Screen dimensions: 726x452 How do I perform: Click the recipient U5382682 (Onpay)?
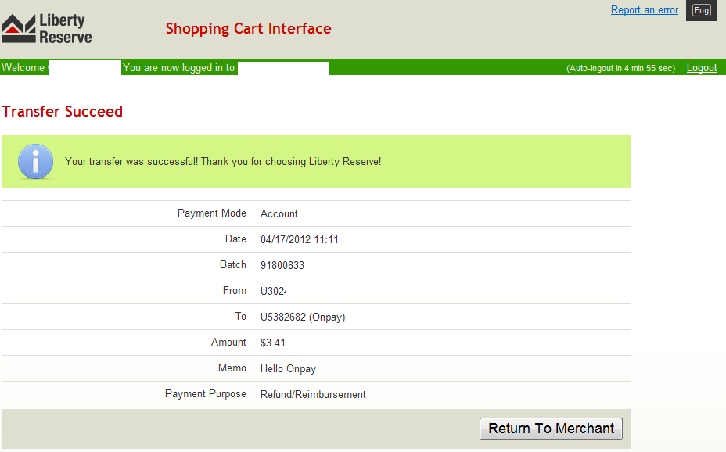pyautogui.click(x=303, y=317)
